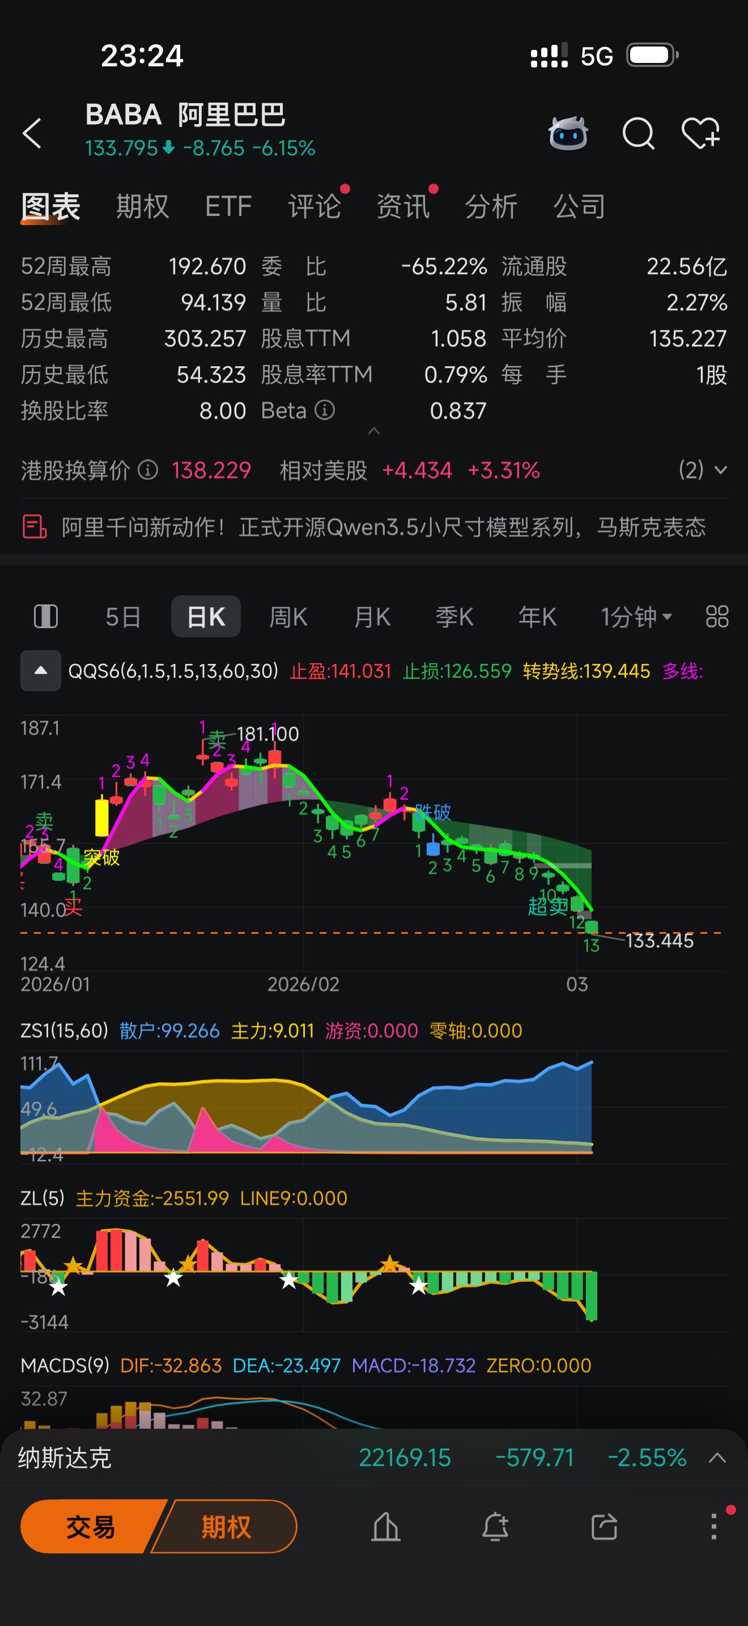Tap the 52周最高 value 192.670

tap(207, 266)
